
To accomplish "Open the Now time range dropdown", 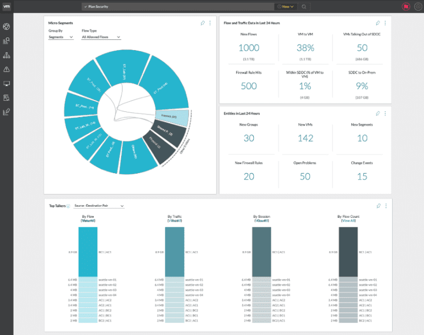I will coord(286,6).
